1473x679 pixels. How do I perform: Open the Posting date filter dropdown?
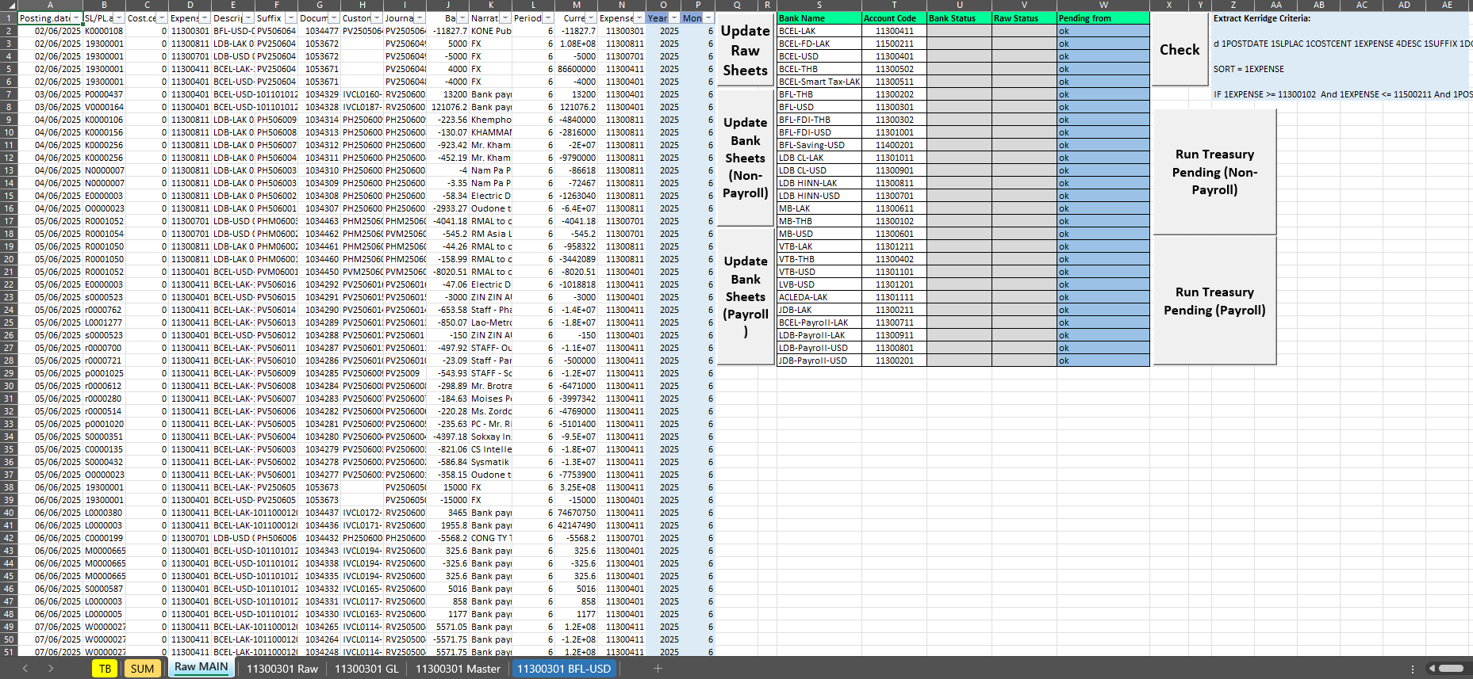(x=76, y=17)
